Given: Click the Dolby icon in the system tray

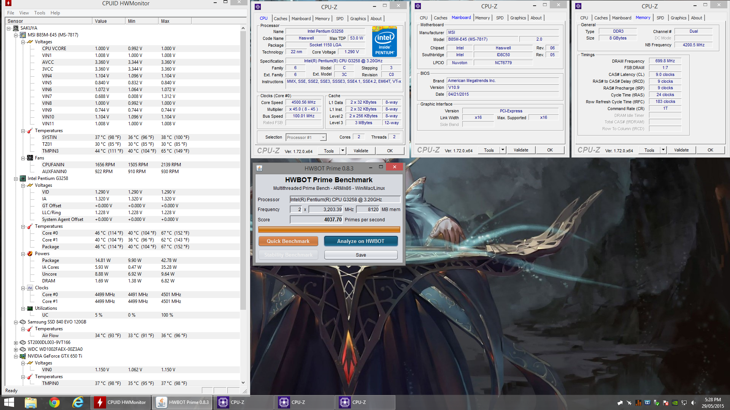Looking at the screenshot, I should [647, 403].
